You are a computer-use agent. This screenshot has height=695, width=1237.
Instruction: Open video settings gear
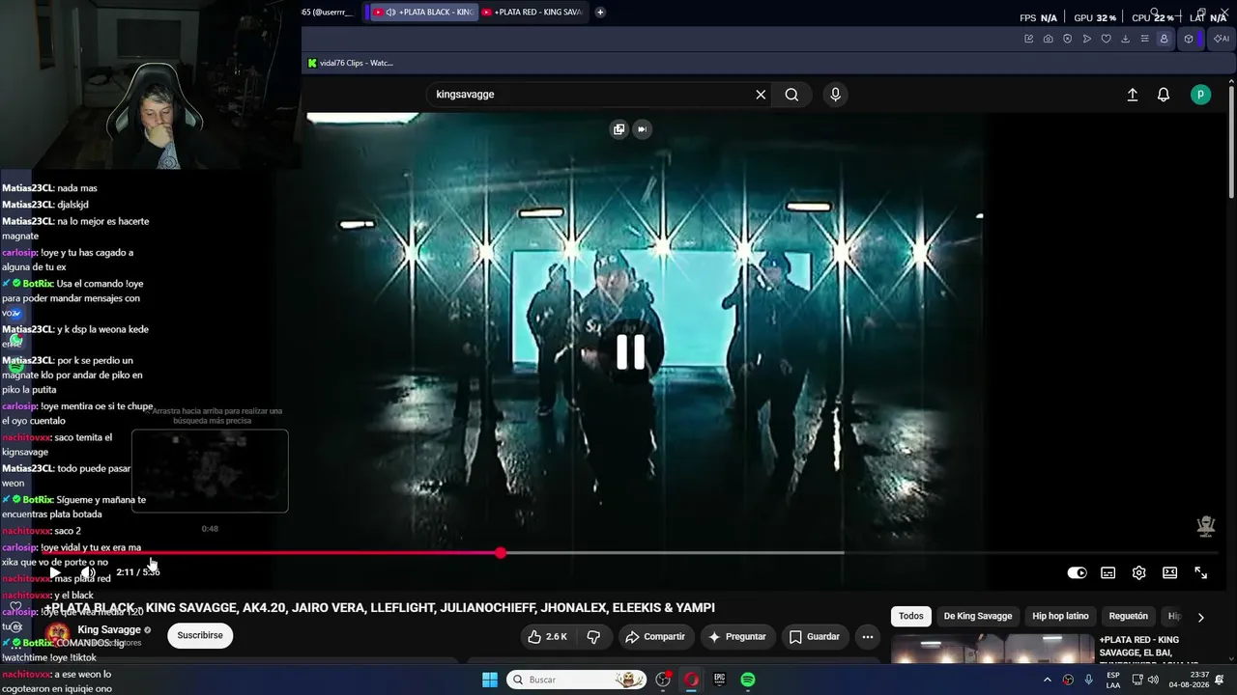click(1138, 572)
